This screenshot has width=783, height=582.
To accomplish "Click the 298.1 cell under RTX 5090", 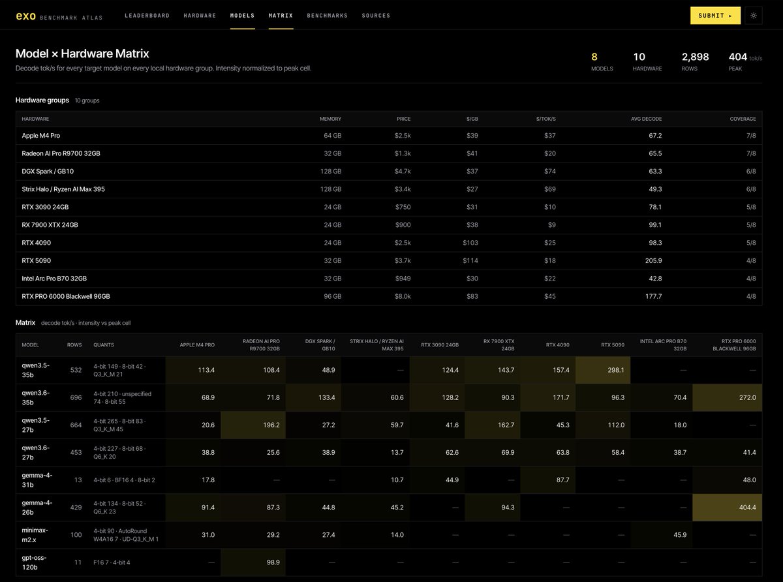I will 603,370.
